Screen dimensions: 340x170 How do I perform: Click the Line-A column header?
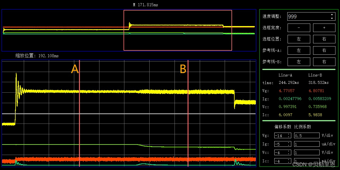click(285, 75)
